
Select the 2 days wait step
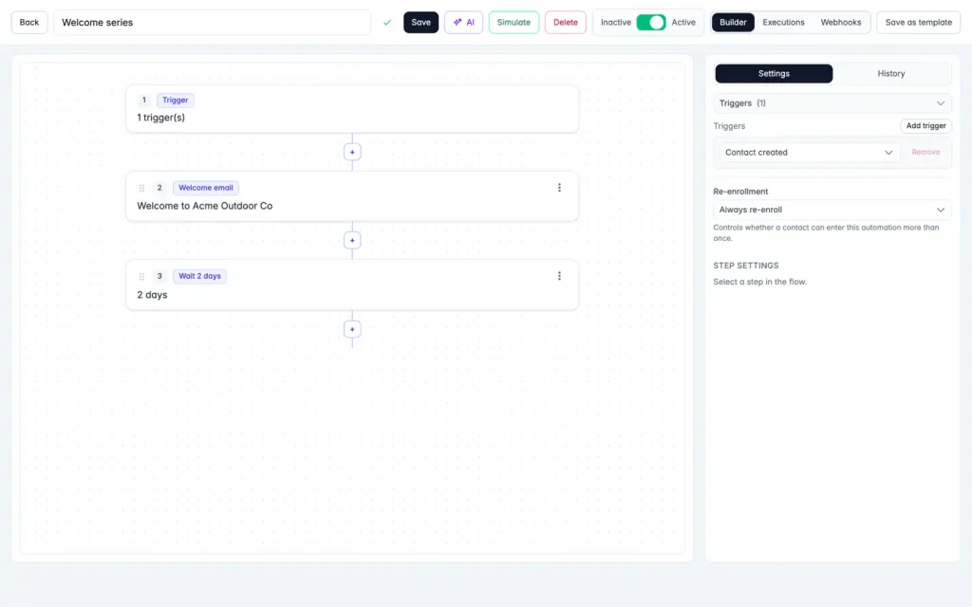coord(352,285)
